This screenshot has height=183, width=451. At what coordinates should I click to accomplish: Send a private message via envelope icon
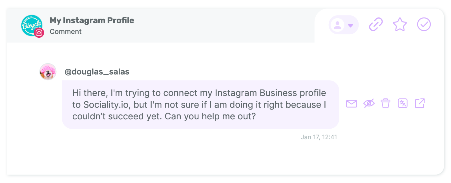click(x=351, y=104)
